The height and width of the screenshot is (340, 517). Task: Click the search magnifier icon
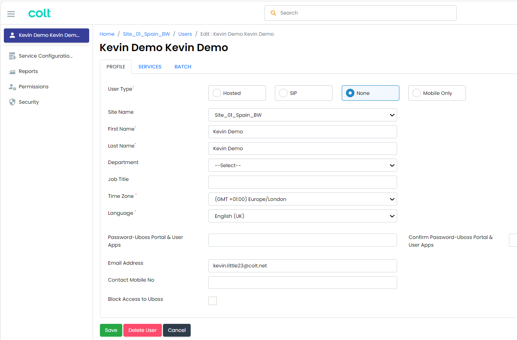click(x=273, y=13)
